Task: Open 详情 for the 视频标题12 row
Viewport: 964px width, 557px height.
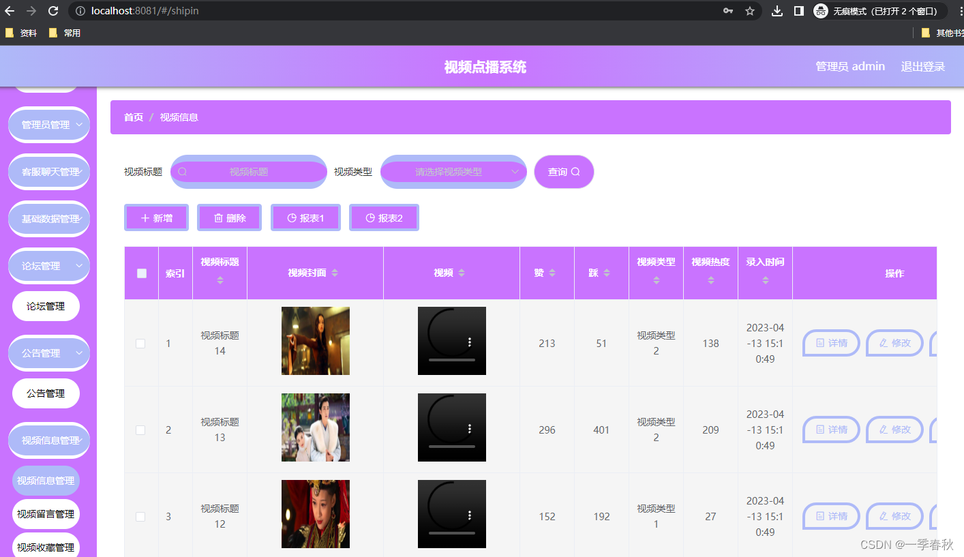Action: pyautogui.click(x=830, y=516)
